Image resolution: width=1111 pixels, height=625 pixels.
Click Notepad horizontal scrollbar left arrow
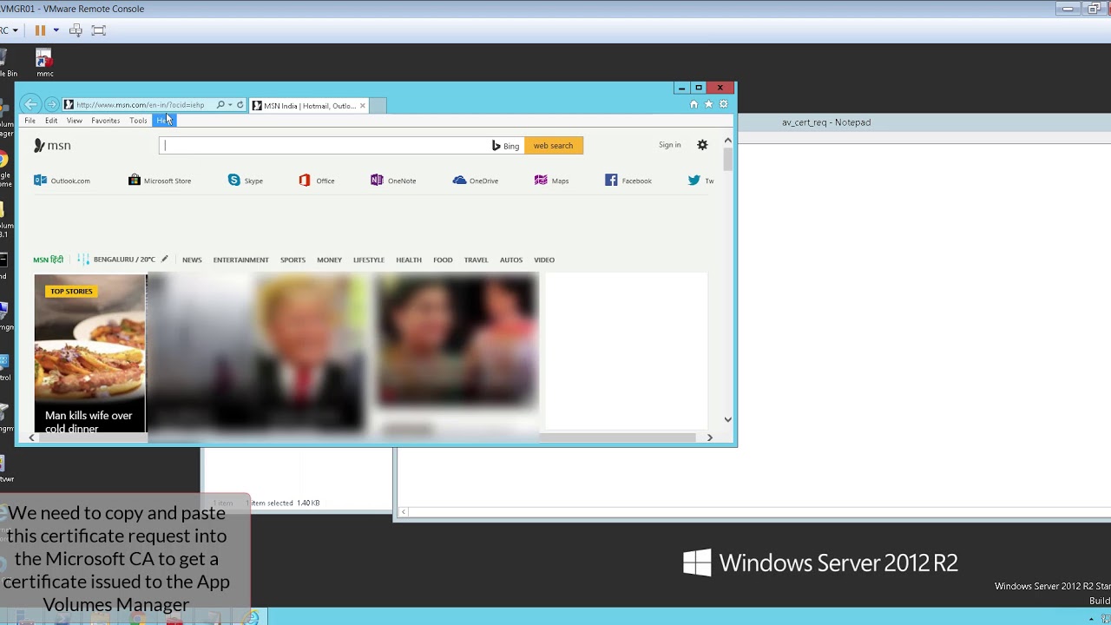pyautogui.click(x=404, y=512)
